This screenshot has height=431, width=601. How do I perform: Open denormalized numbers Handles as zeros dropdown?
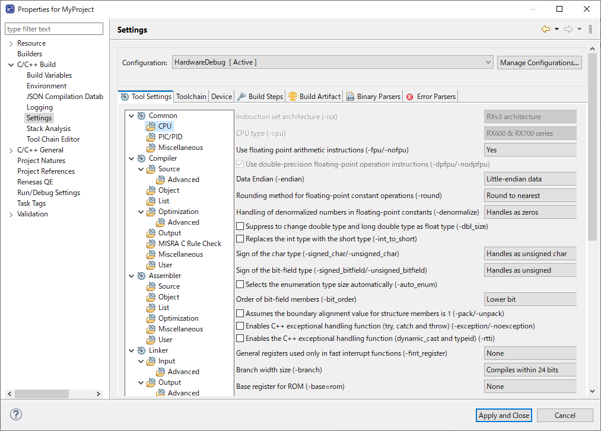point(530,212)
